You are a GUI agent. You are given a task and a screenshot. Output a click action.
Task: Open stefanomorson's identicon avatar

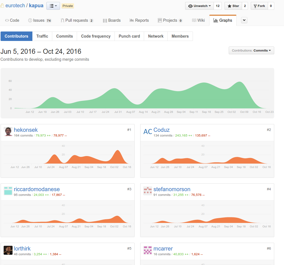coord(148,191)
